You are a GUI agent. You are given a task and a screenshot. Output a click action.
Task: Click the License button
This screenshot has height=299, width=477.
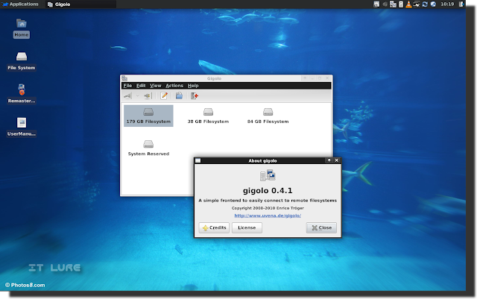(247, 227)
